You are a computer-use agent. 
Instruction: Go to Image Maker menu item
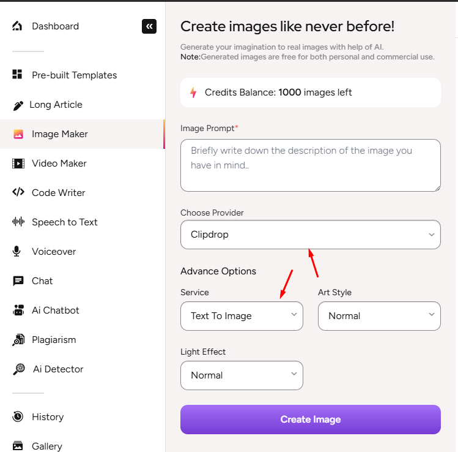tap(60, 134)
